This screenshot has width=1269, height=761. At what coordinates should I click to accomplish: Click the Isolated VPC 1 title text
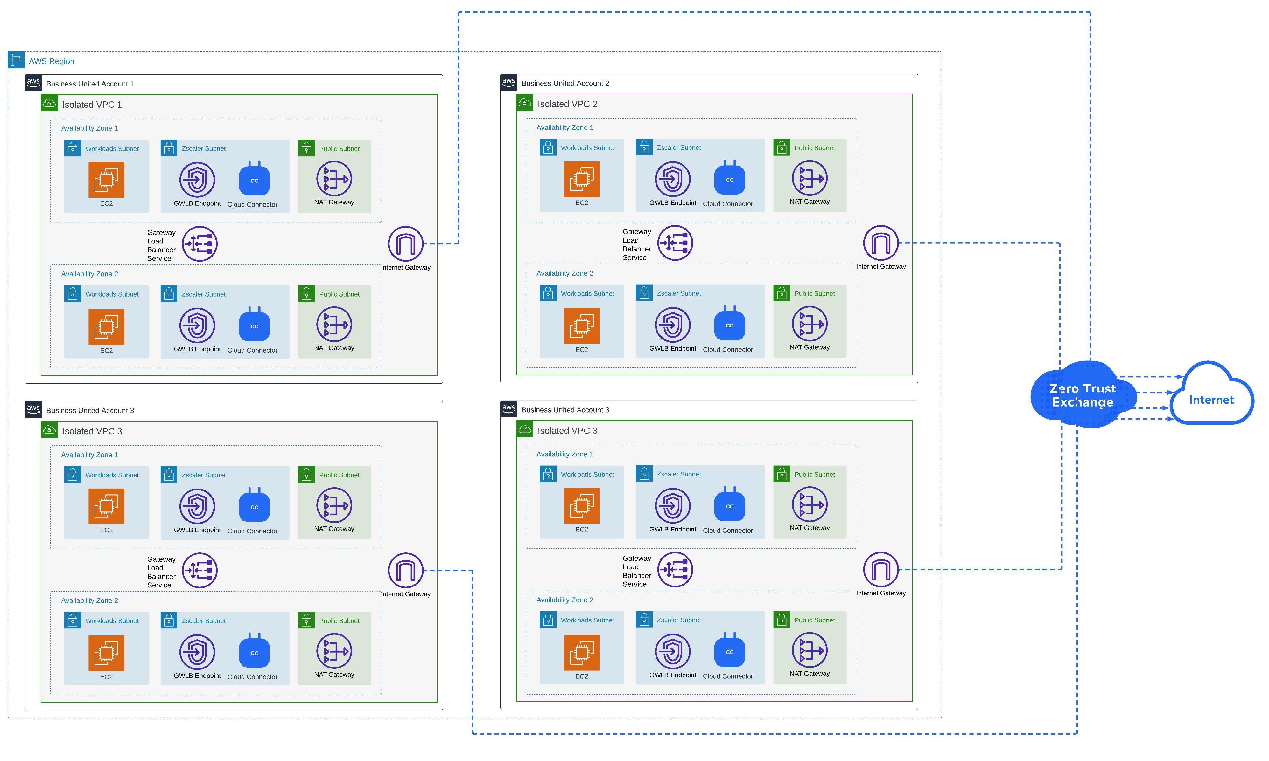92,105
